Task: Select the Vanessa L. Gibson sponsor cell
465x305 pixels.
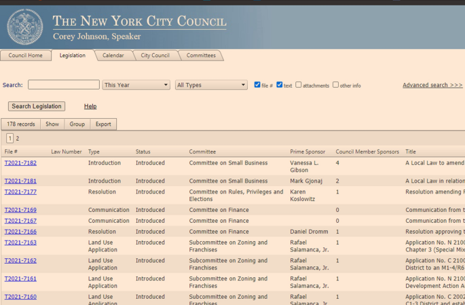Action: click(x=304, y=166)
